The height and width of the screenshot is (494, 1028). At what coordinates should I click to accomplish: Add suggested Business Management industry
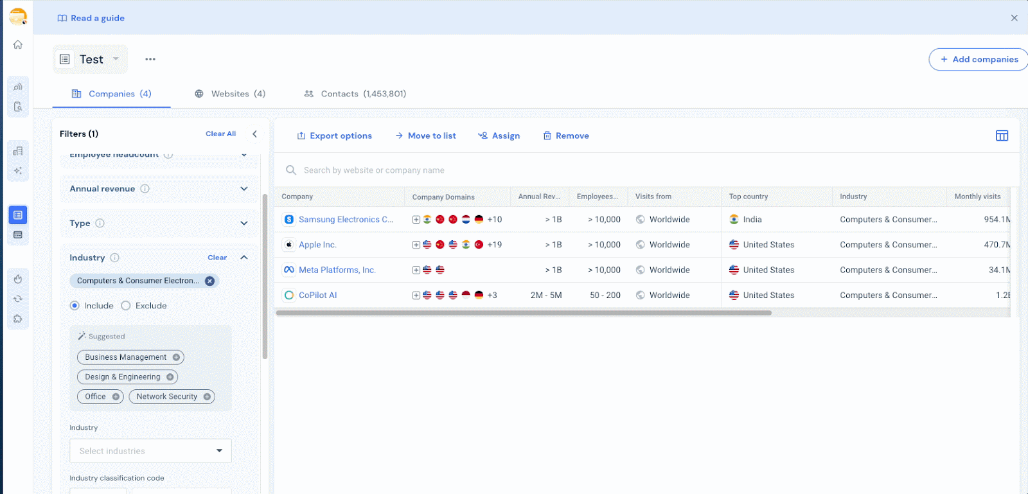[x=176, y=357]
